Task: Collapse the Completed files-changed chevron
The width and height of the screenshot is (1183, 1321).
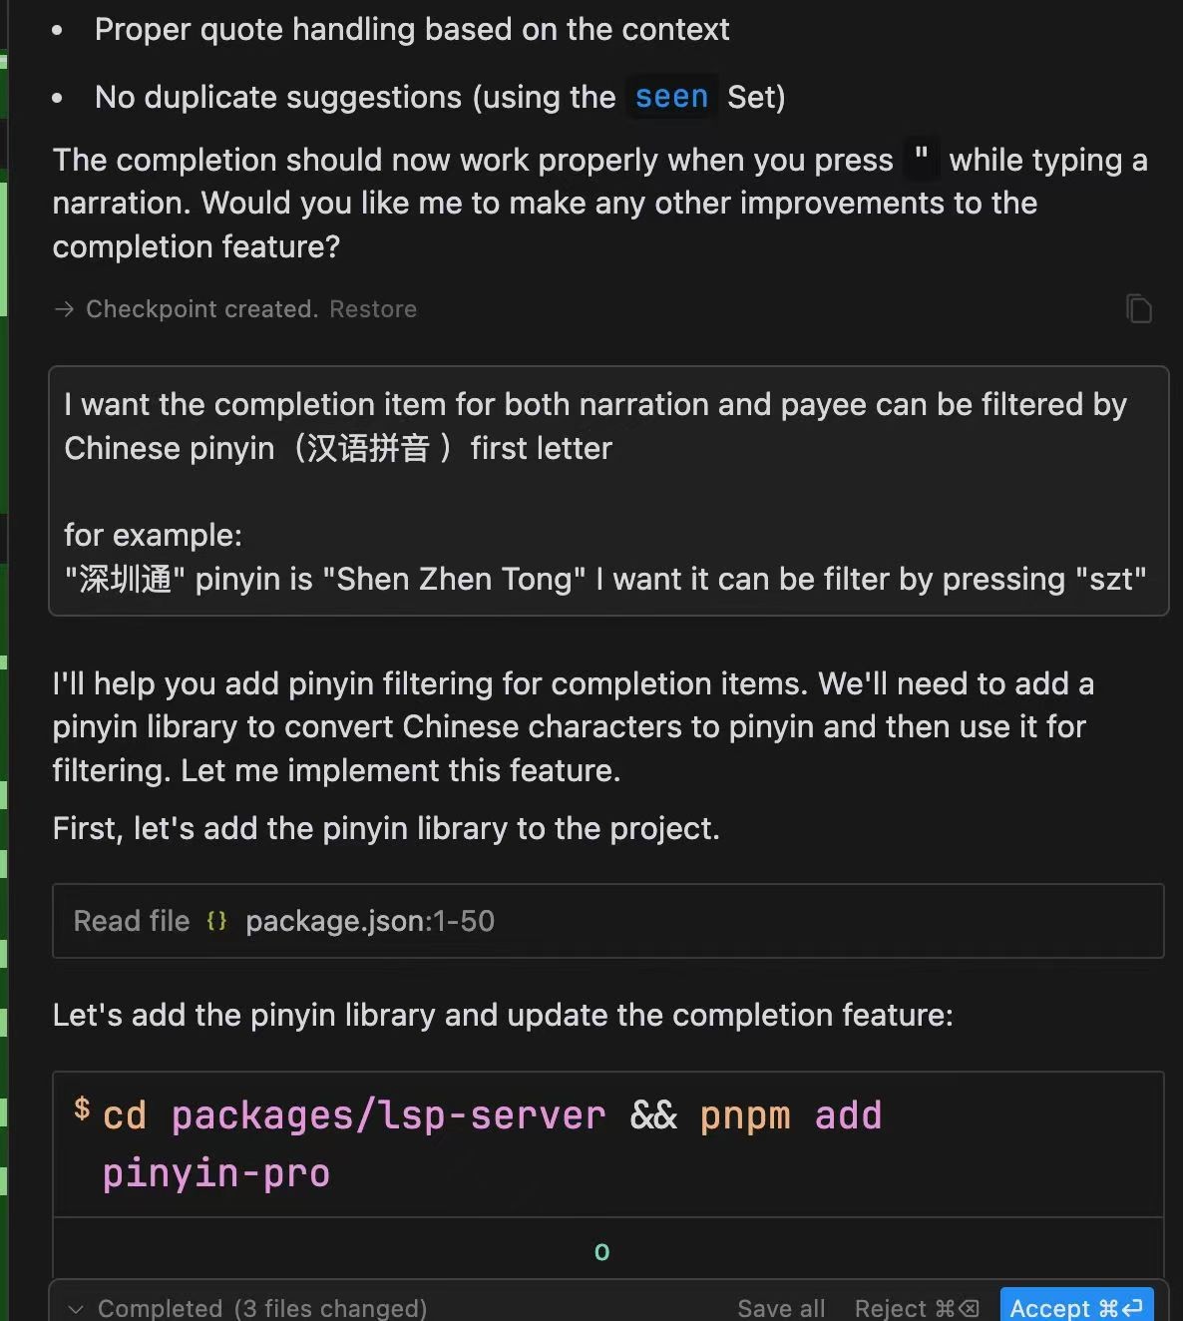Action: point(76,1309)
